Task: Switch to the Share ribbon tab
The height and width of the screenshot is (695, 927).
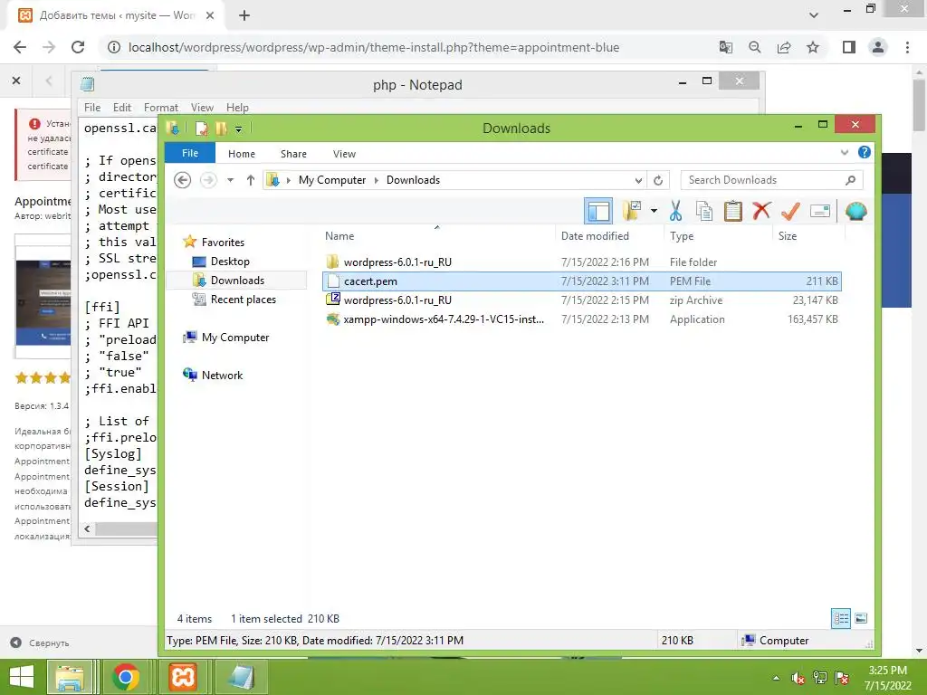Action: coord(293,154)
